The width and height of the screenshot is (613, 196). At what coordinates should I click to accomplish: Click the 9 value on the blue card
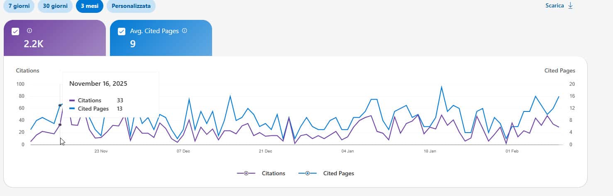132,44
